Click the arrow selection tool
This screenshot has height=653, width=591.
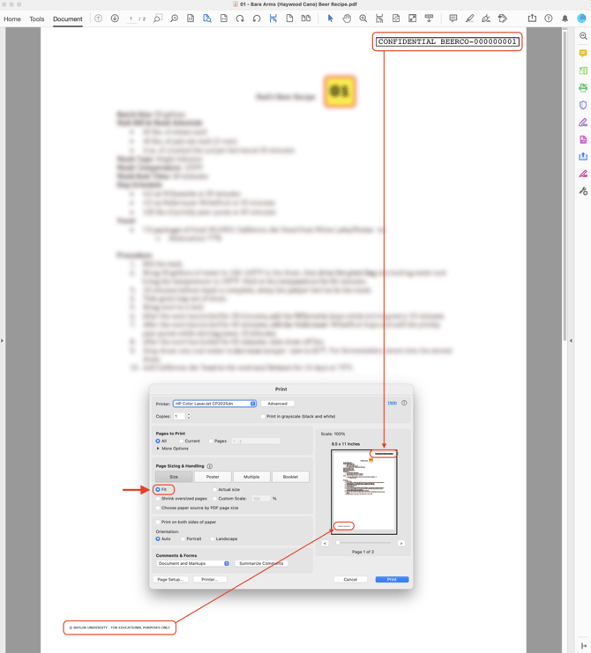330,19
